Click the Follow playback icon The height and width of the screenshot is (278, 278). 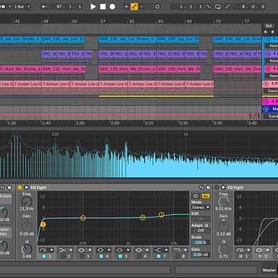click(44, 7)
